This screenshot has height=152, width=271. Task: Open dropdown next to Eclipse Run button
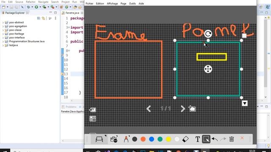40,7
